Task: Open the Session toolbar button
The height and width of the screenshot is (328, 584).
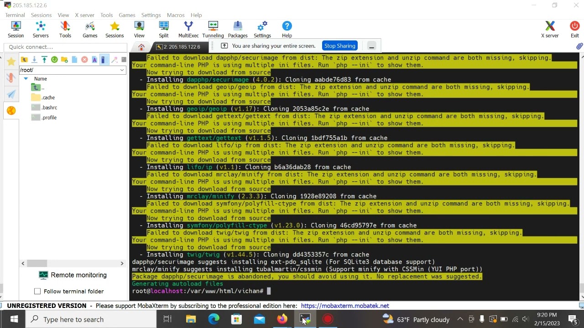Action: click(16, 30)
